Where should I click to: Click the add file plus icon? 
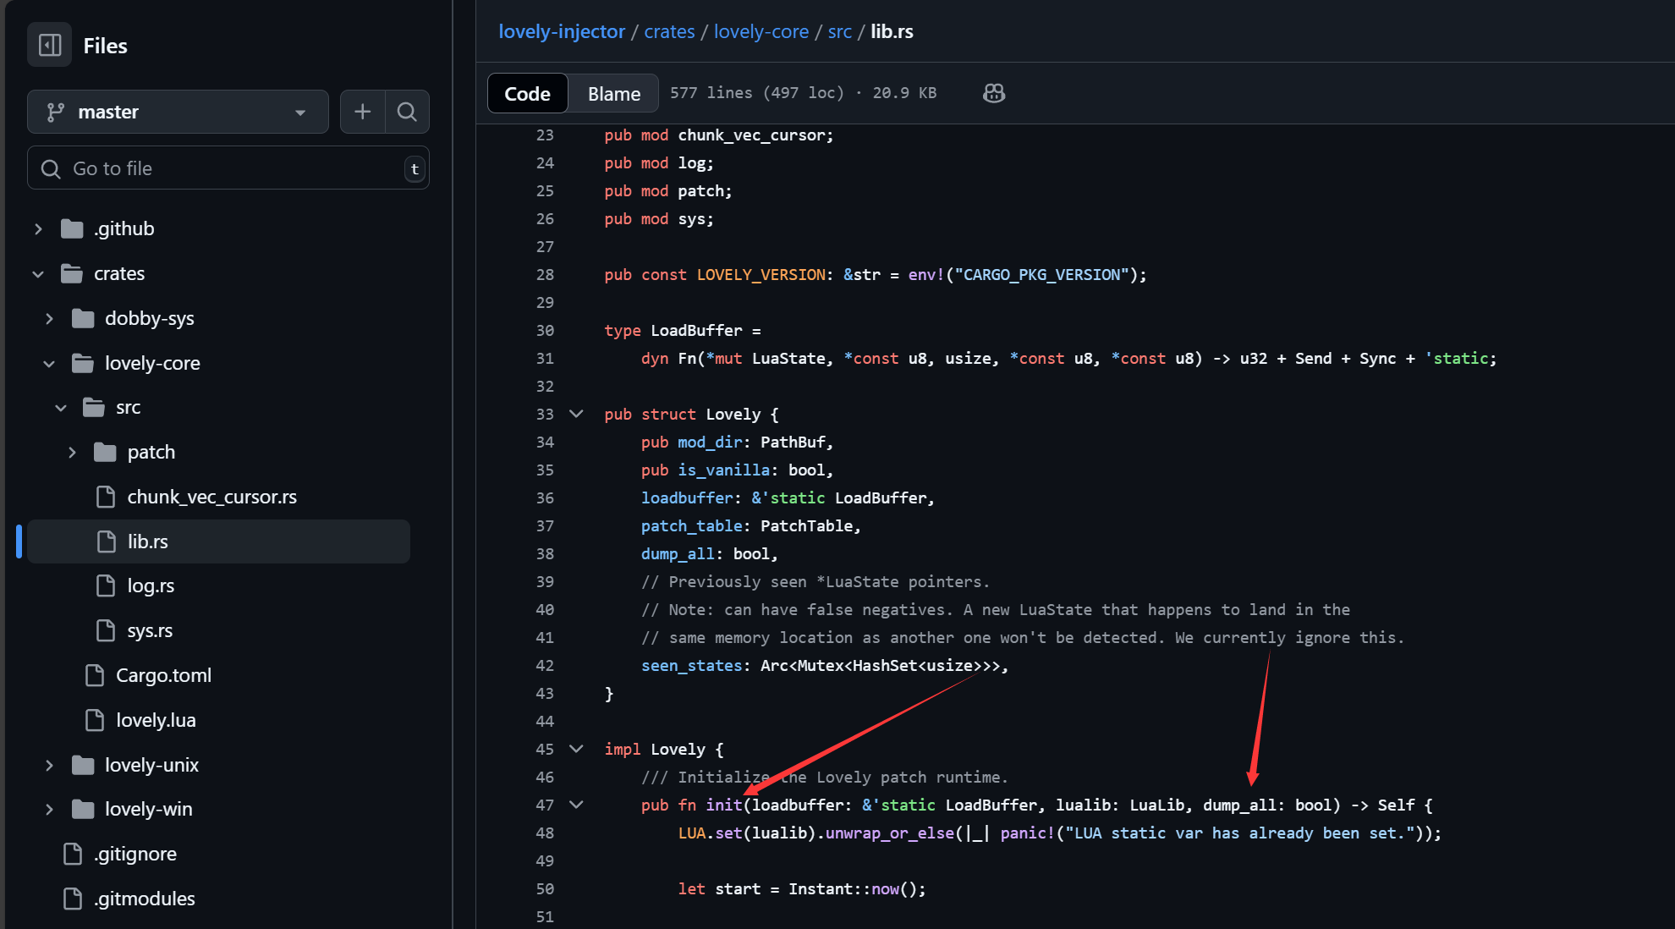362,112
